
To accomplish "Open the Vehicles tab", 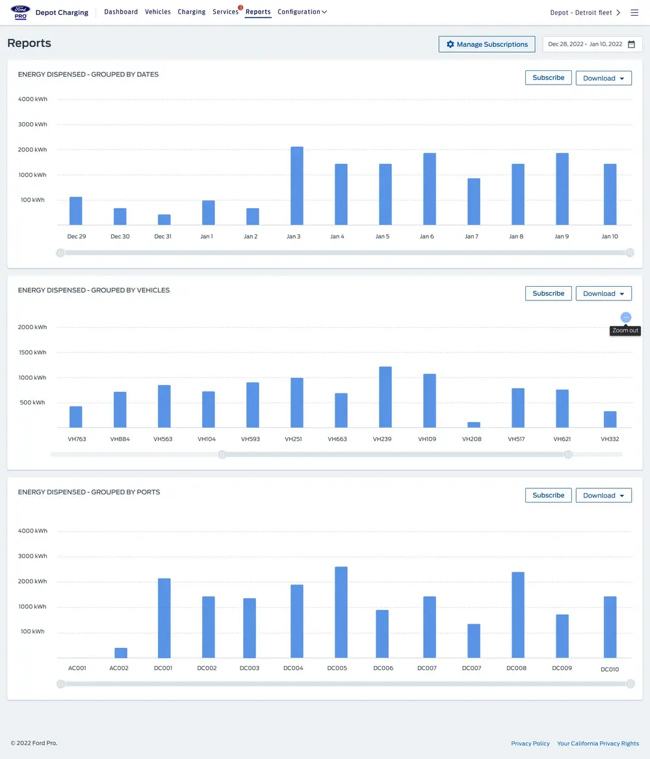I will coord(158,12).
